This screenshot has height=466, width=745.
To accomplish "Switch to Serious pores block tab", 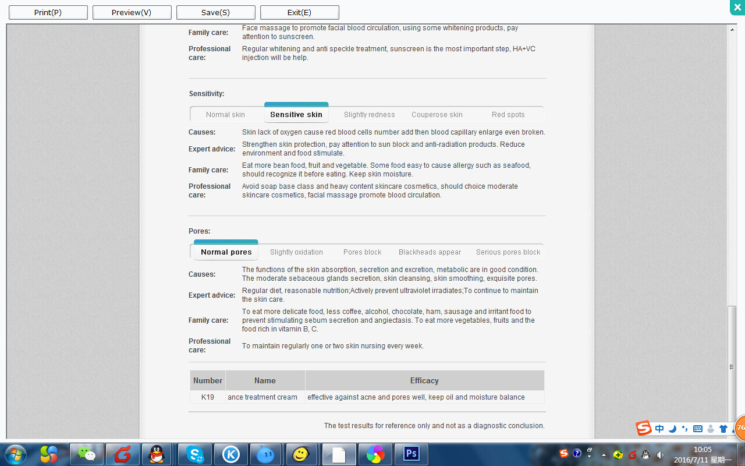I will (x=508, y=252).
